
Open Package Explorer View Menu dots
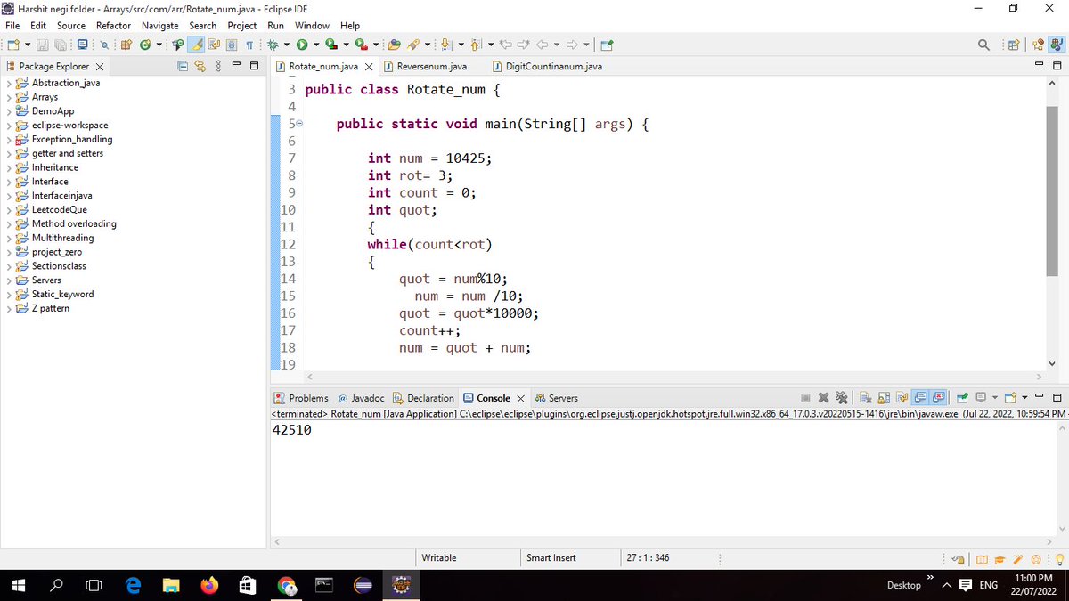tap(219, 66)
